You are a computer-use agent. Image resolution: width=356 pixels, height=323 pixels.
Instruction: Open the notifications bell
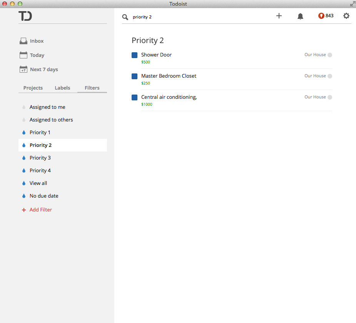tap(300, 16)
